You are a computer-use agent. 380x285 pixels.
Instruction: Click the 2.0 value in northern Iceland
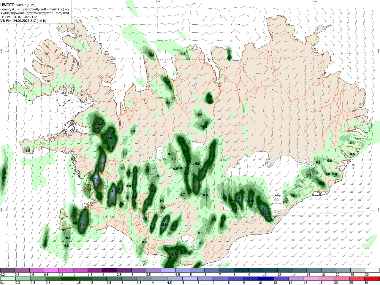point(209,96)
